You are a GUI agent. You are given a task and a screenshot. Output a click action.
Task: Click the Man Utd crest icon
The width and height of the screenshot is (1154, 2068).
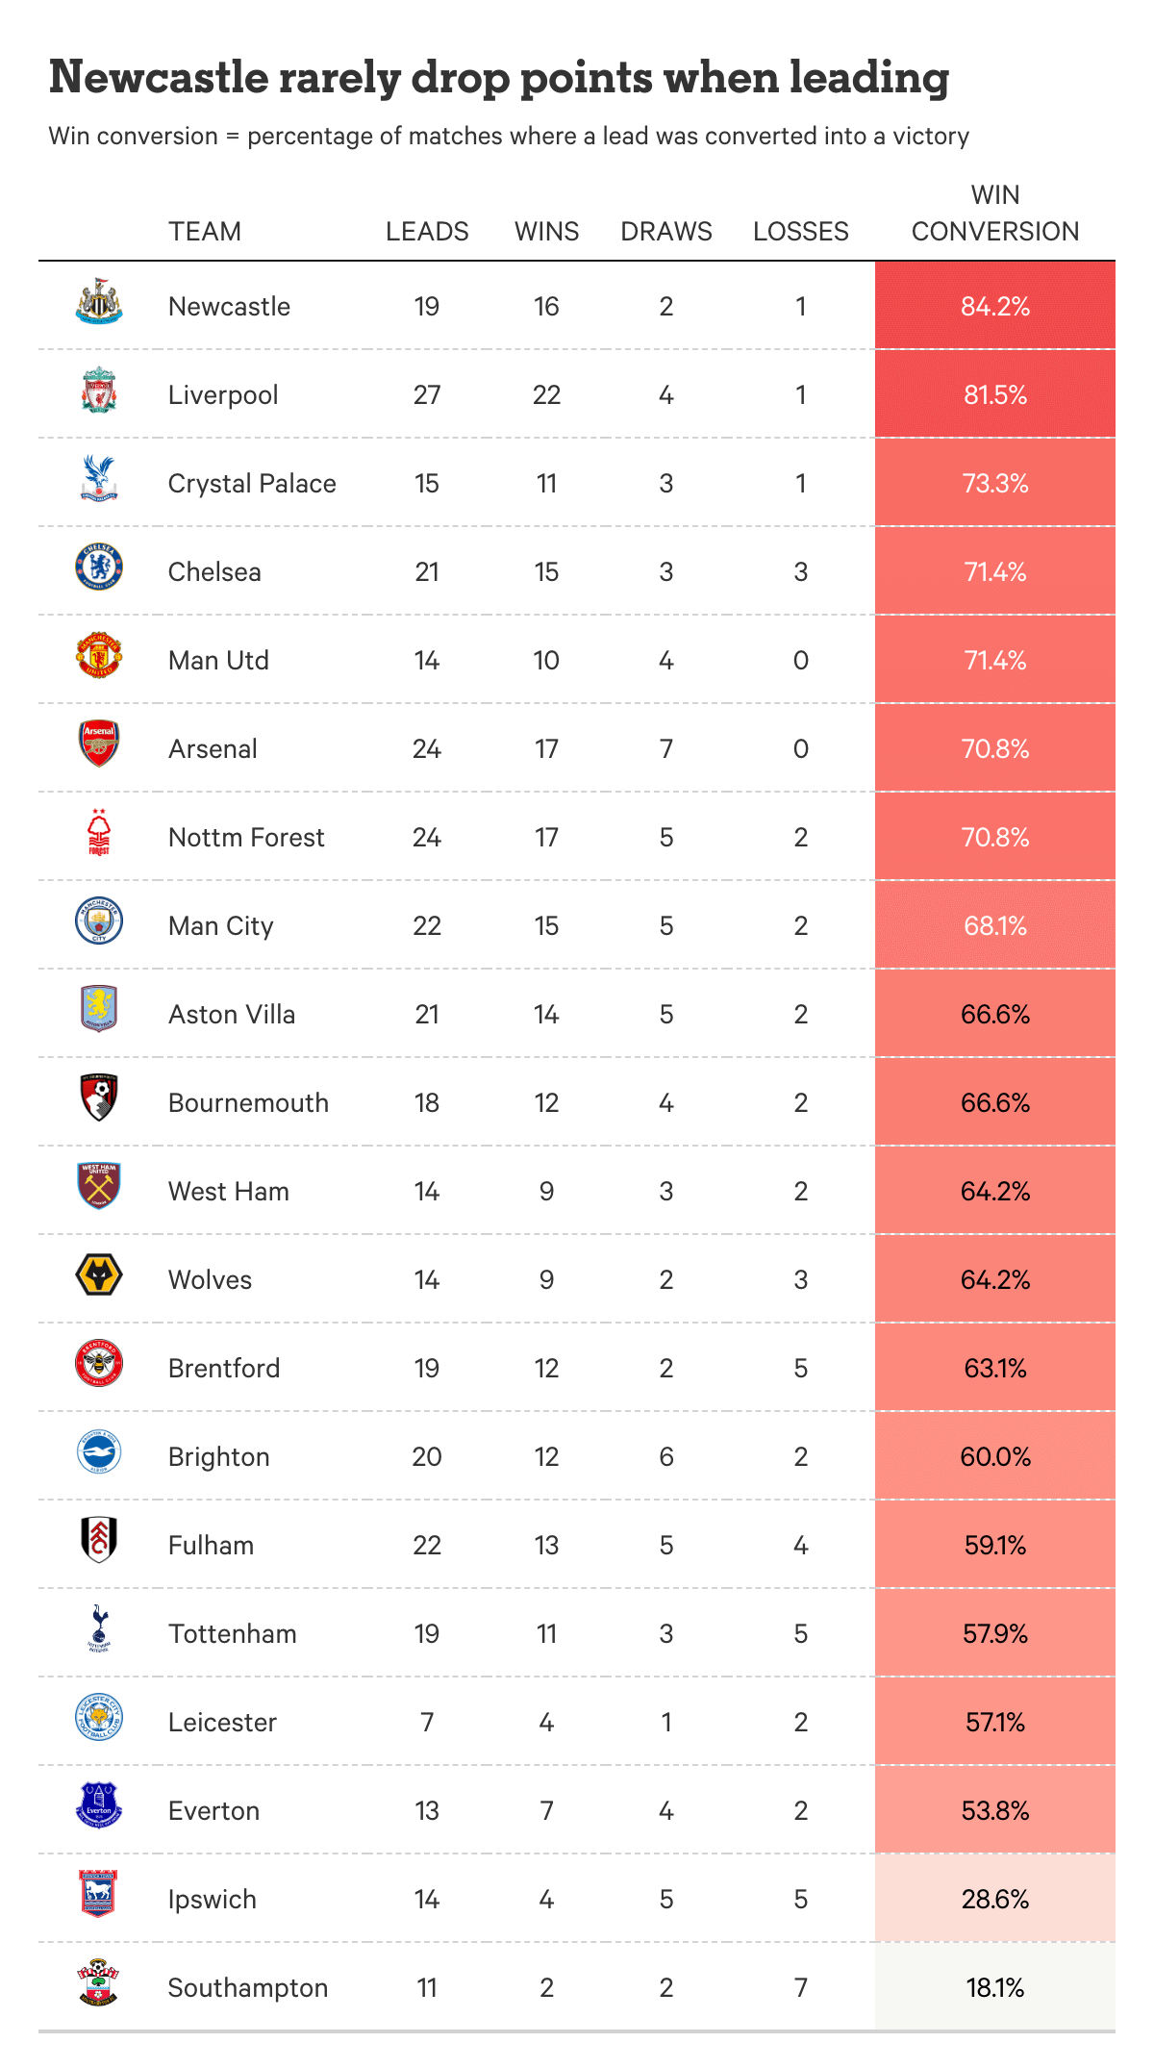pos(99,655)
